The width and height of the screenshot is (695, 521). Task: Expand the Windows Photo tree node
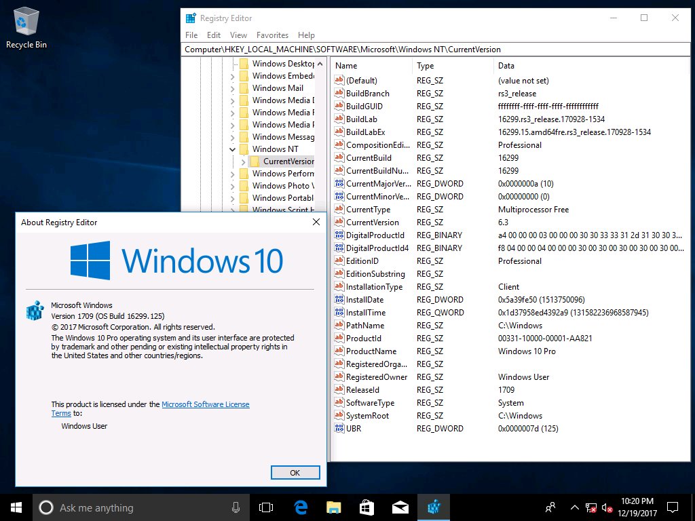[x=232, y=186]
